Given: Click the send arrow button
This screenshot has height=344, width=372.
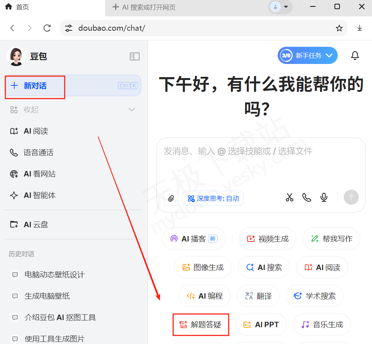Looking at the screenshot, I should 351,197.
